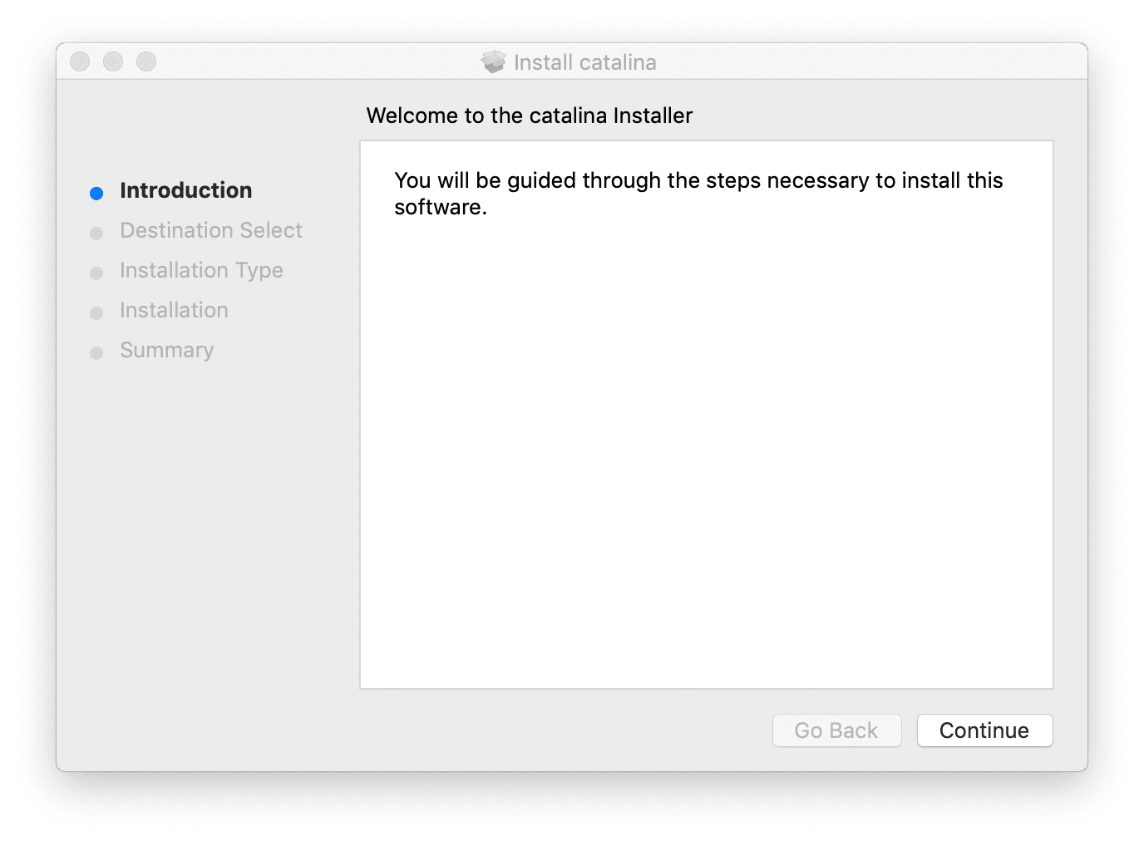Click the blue bullet beside Introduction
Image resolution: width=1144 pixels, height=841 pixels.
96,194
